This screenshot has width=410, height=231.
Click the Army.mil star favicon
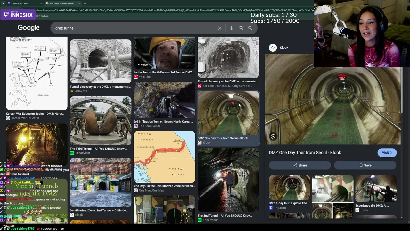(72, 91)
